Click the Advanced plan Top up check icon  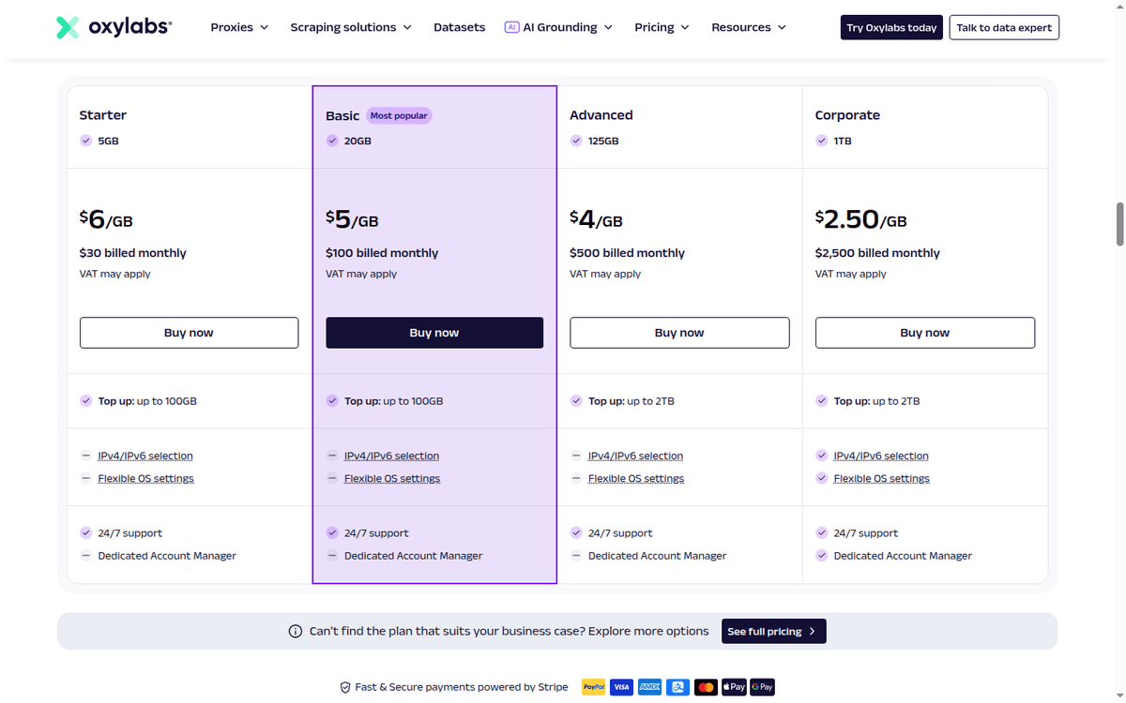click(x=575, y=401)
